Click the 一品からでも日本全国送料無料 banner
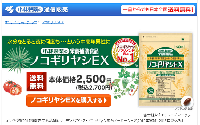This screenshot has height=125, width=200. click(158, 10)
